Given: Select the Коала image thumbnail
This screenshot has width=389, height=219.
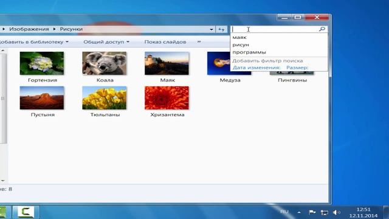Looking at the screenshot, I should 104,63.
